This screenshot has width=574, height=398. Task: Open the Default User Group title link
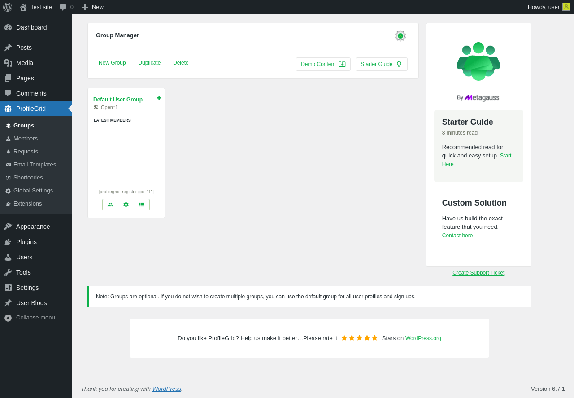118,100
